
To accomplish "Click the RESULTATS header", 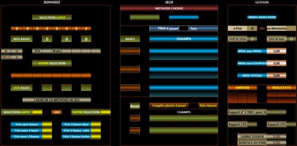I will pyautogui.click(x=281, y=88).
